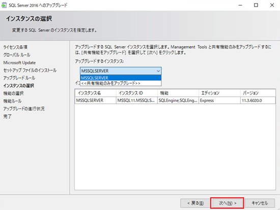Click the バージョン column header
The image size is (280, 210).
coord(258,93)
